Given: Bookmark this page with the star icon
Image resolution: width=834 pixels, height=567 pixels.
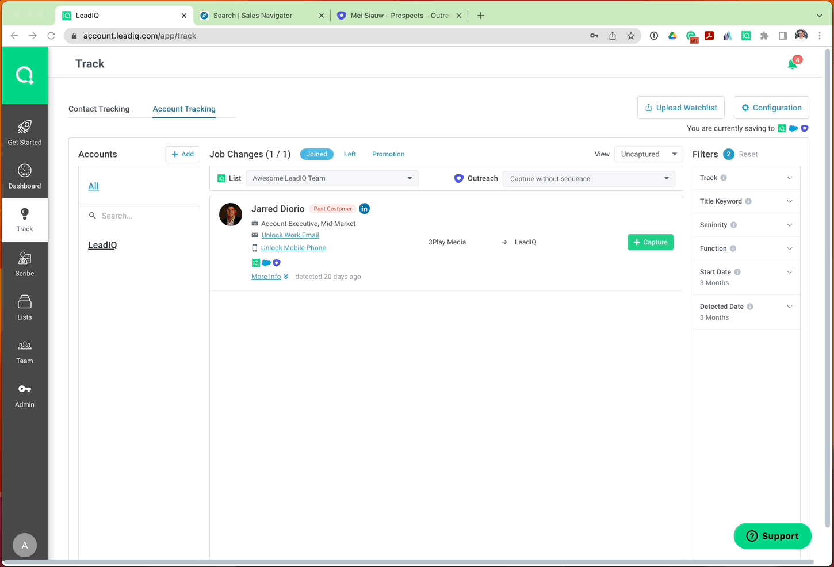Looking at the screenshot, I should point(631,36).
